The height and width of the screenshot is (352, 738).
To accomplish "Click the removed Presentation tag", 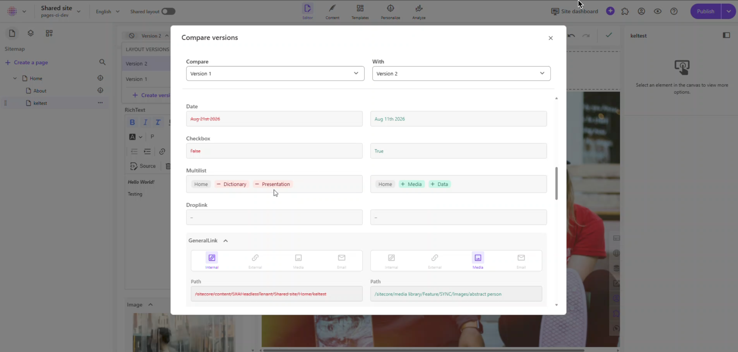I will coord(272,184).
